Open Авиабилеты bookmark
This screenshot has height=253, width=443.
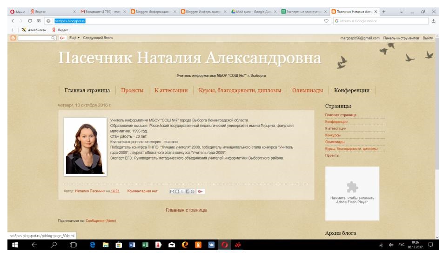point(34,30)
